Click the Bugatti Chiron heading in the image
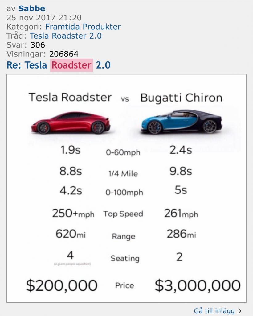This screenshot has width=253, height=316. click(x=181, y=98)
